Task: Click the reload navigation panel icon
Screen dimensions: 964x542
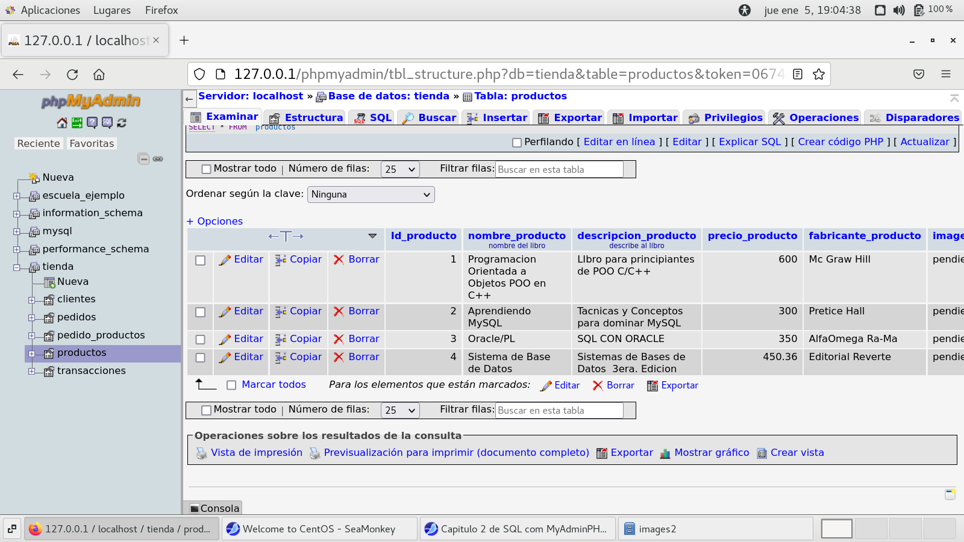Action: pyautogui.click(x=122, y=123)
